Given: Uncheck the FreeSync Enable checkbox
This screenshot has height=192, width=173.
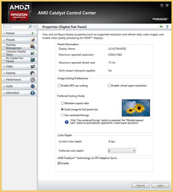Looking at the screenshot, I should [59, 163].
